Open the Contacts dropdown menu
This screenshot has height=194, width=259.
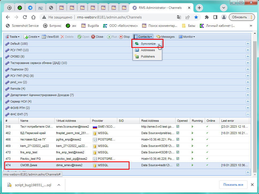coord(143,37)
